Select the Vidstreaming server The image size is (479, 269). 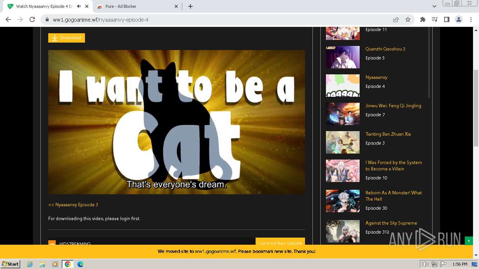coord(75,244)
